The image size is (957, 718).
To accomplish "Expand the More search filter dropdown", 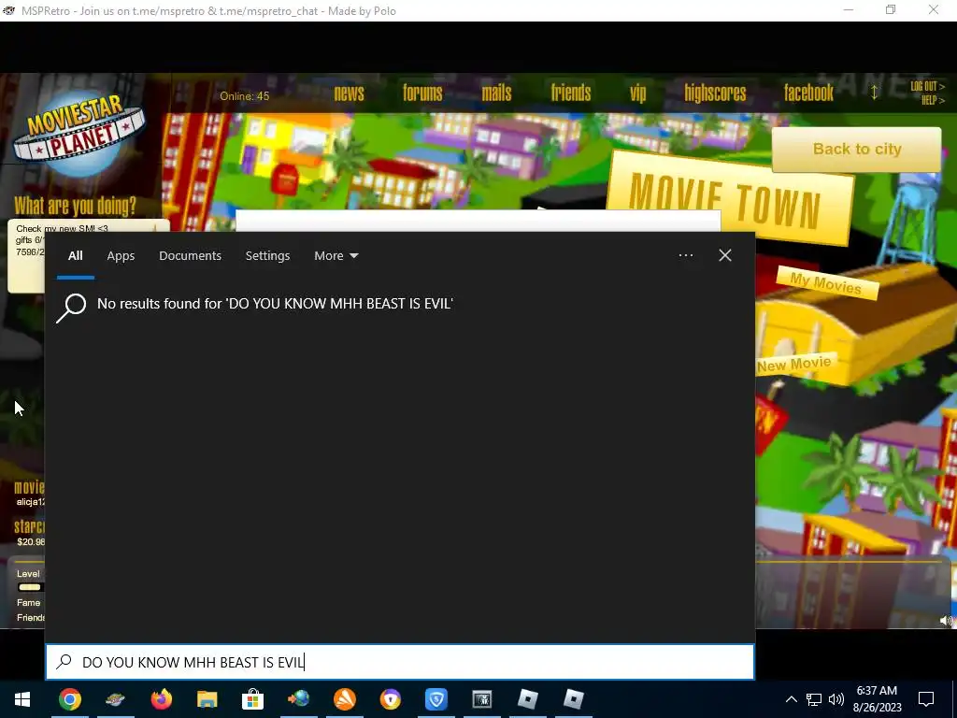I will 336,256.
